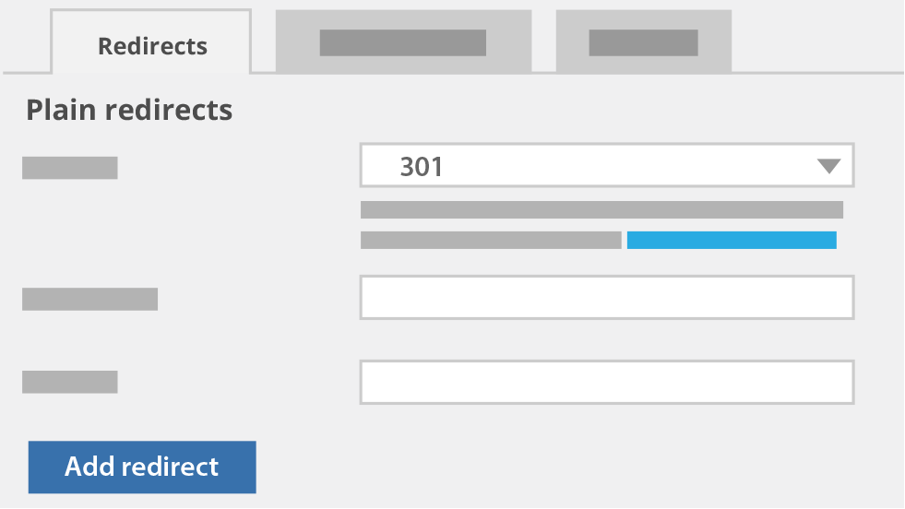Click the Redirects label text in the active tab

(152, 46)
